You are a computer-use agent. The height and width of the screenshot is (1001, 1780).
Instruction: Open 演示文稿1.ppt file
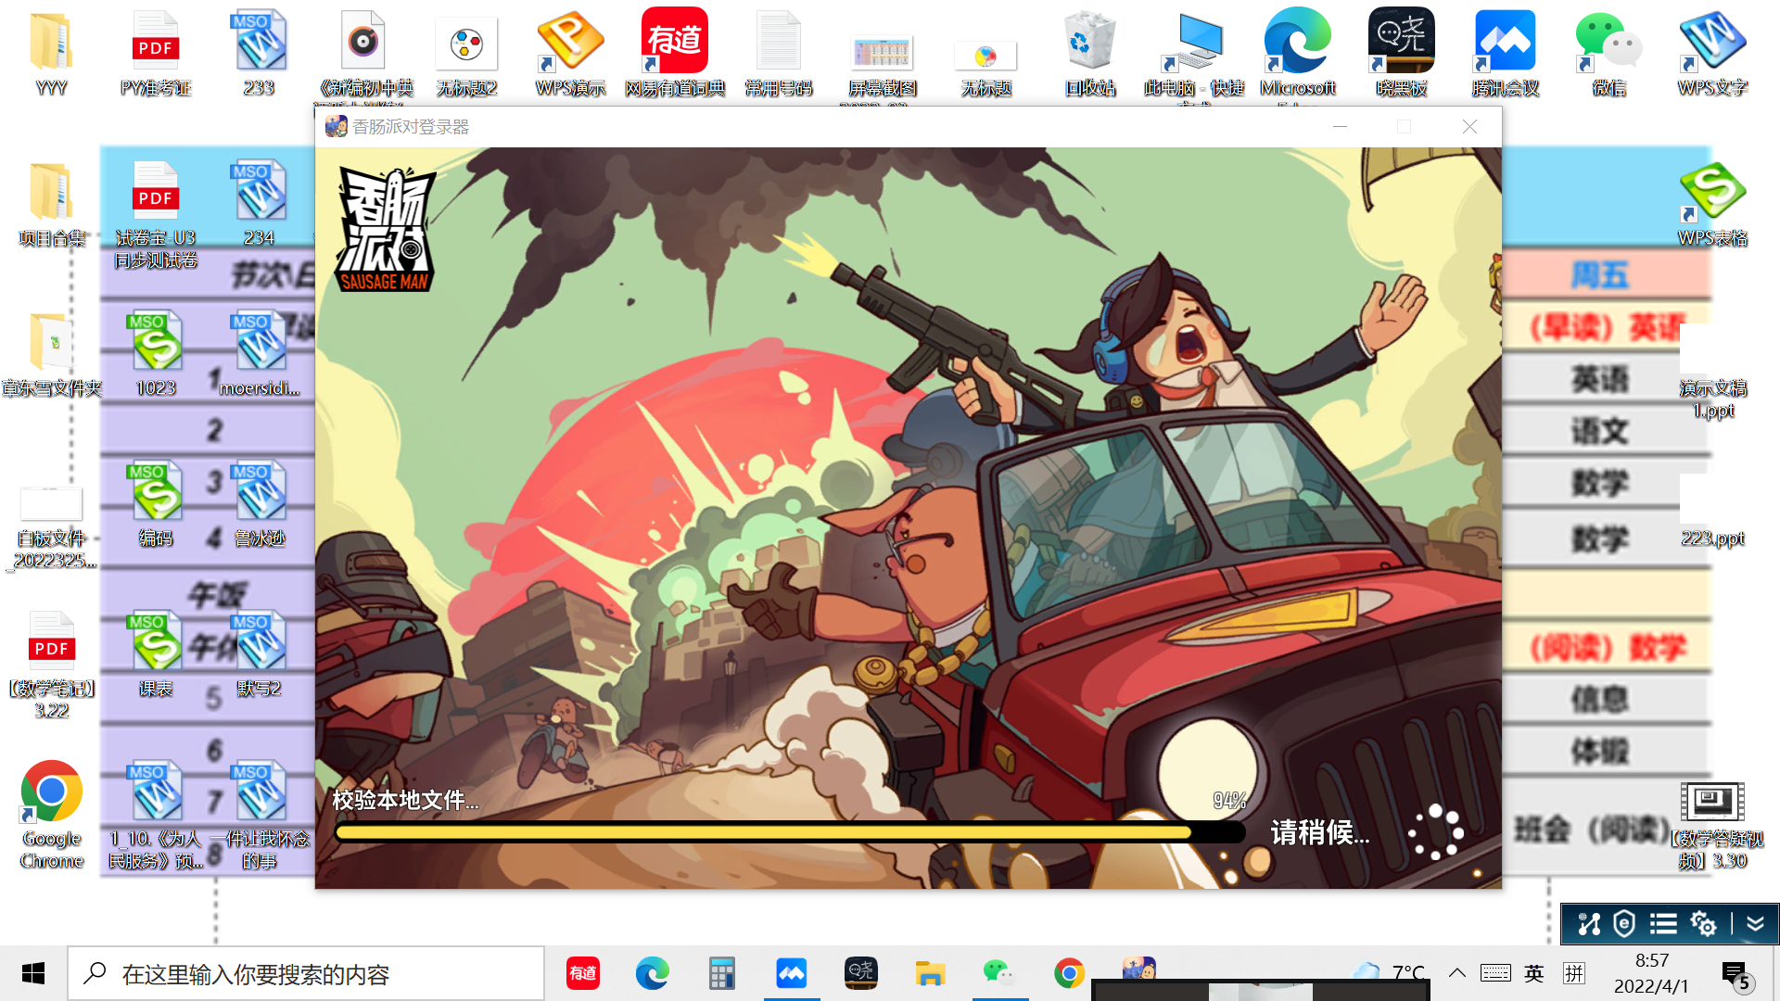[x=1712, y=371]
